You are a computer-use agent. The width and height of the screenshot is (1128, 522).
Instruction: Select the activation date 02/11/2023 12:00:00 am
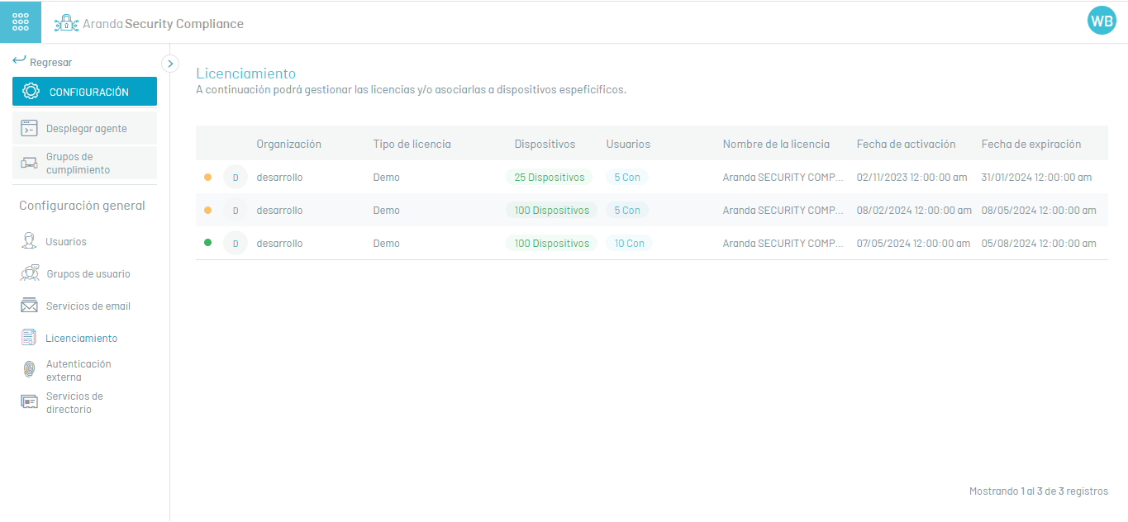click(913, 177)
